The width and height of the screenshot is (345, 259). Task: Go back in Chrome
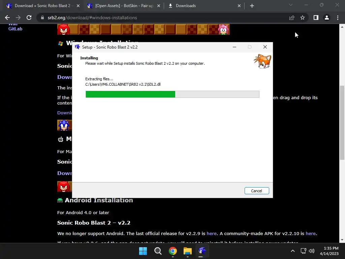tap(7, 18)
